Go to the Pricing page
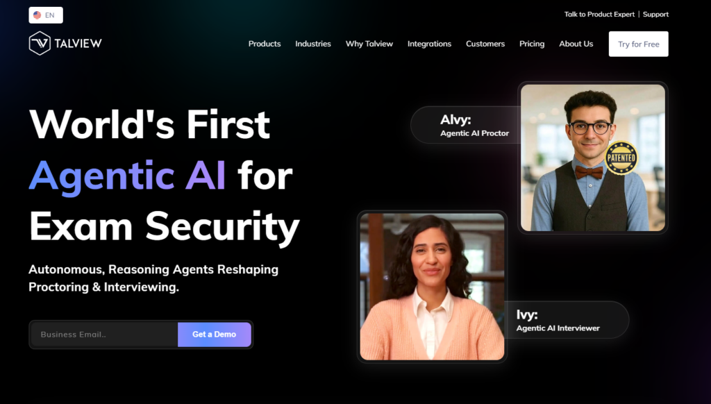 click(x=532, y=44)
